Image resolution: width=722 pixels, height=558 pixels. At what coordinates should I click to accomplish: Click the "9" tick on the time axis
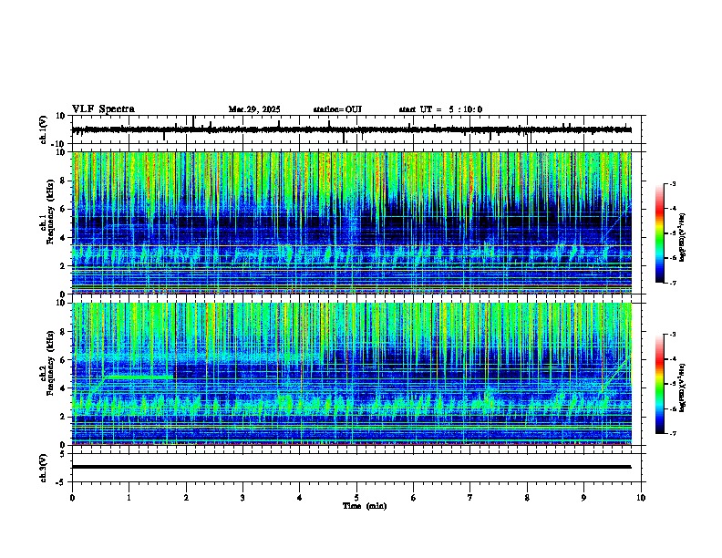(x=583, y=498)
